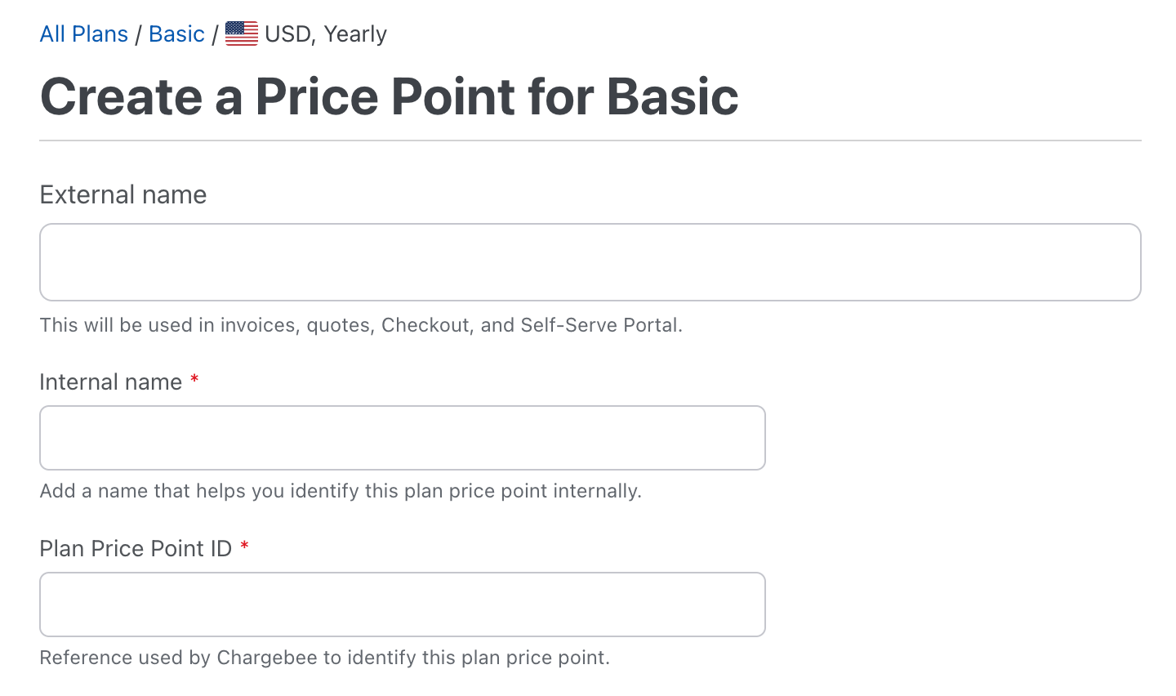Click the divider line under the heading

[590, 141]
